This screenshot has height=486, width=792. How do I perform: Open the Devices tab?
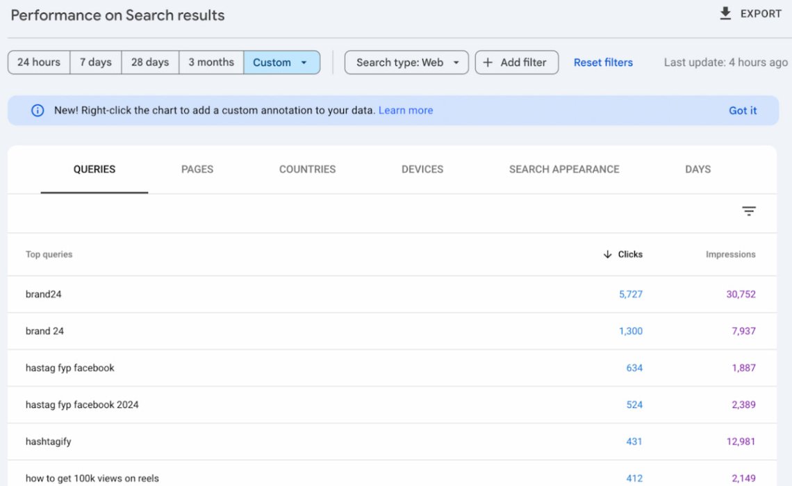click(422, 169)
